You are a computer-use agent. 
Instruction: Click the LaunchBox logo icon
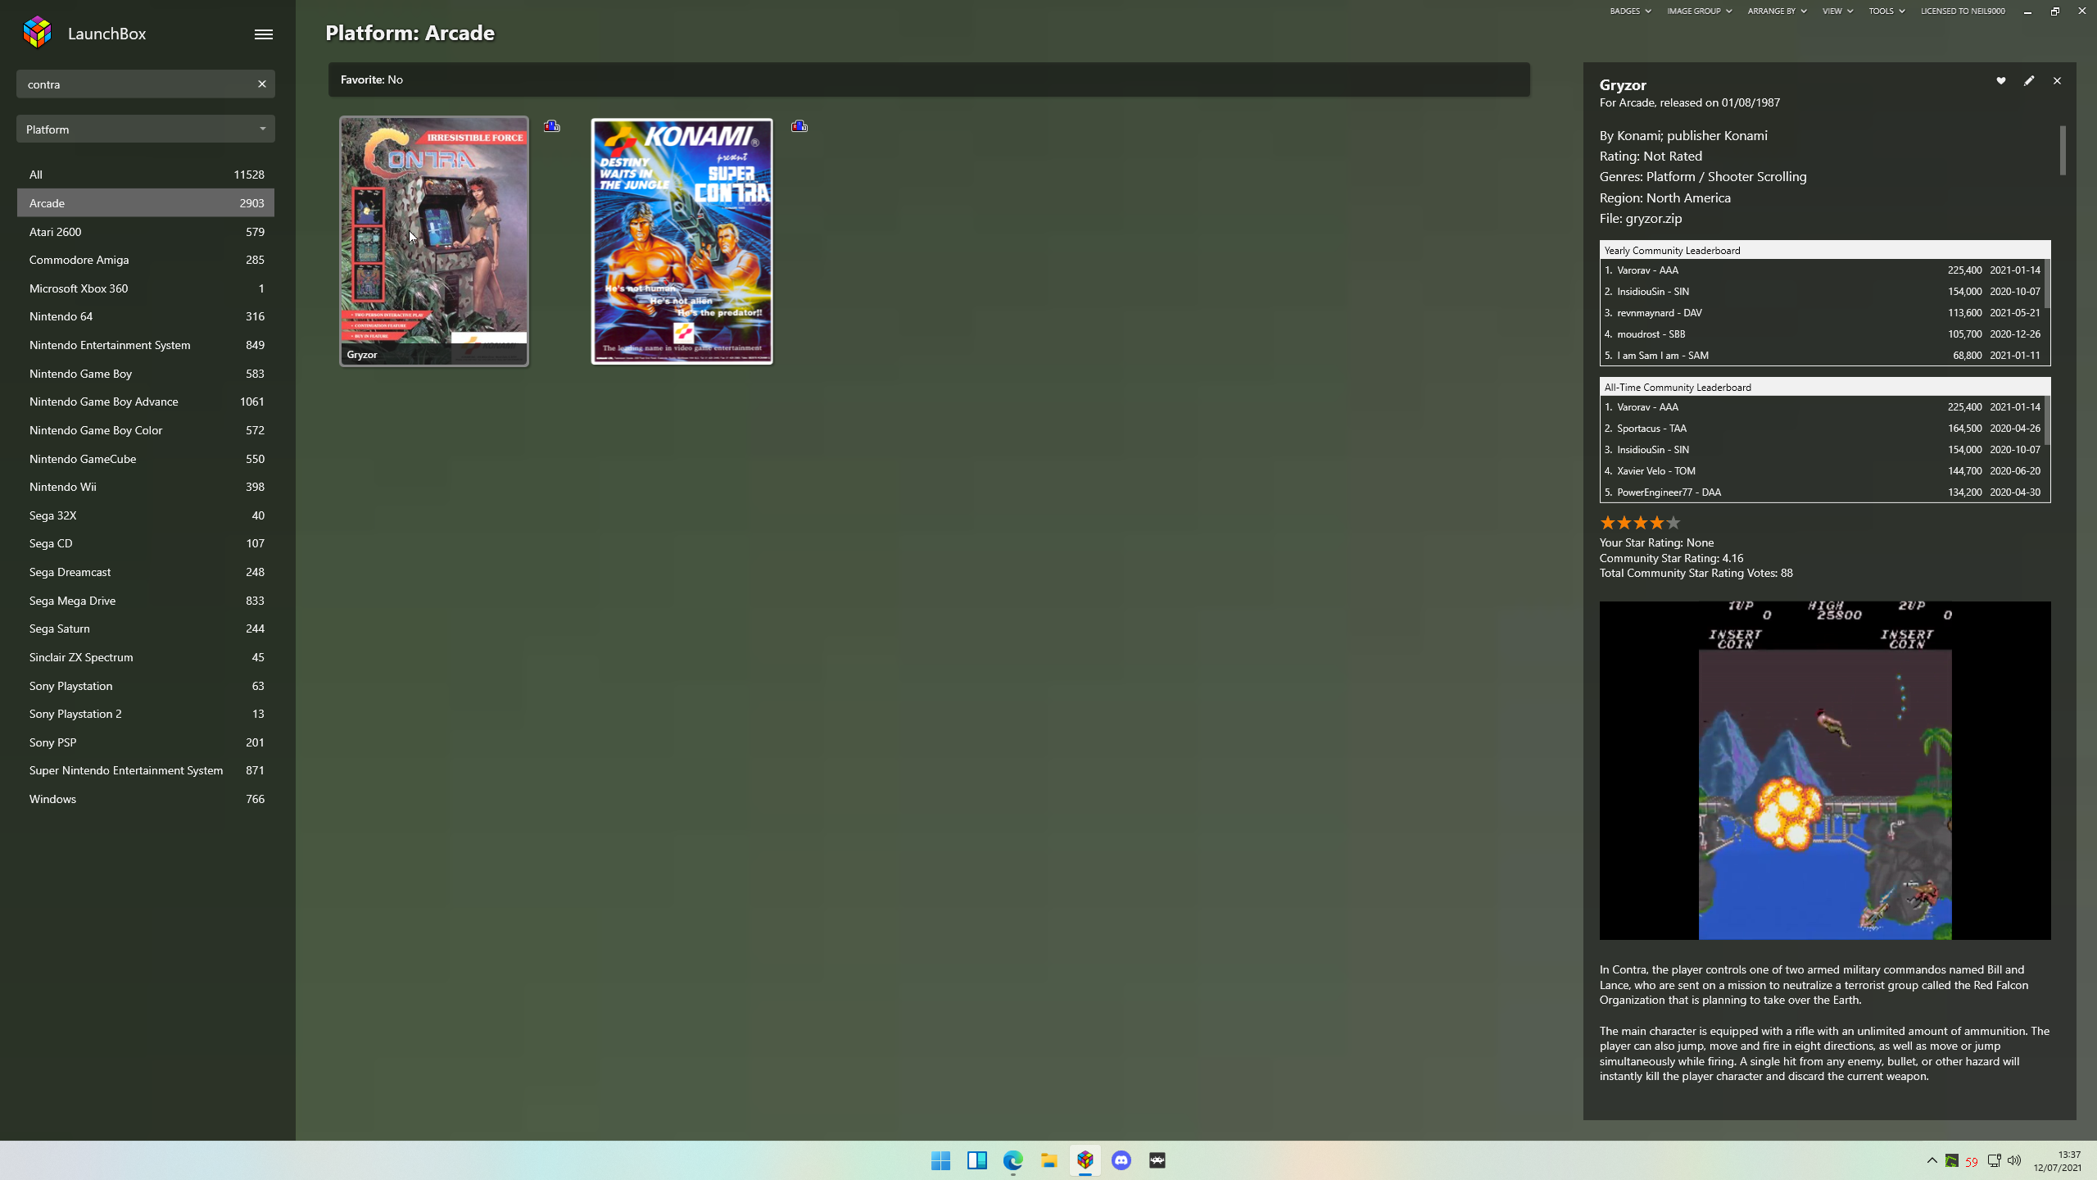(x=37, y=33)
